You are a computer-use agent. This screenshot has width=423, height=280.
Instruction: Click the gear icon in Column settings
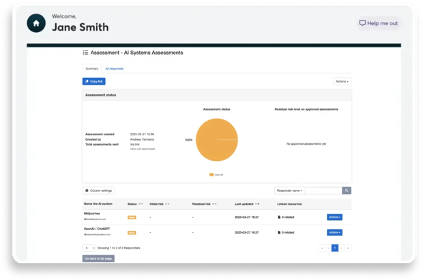point(87,191)
